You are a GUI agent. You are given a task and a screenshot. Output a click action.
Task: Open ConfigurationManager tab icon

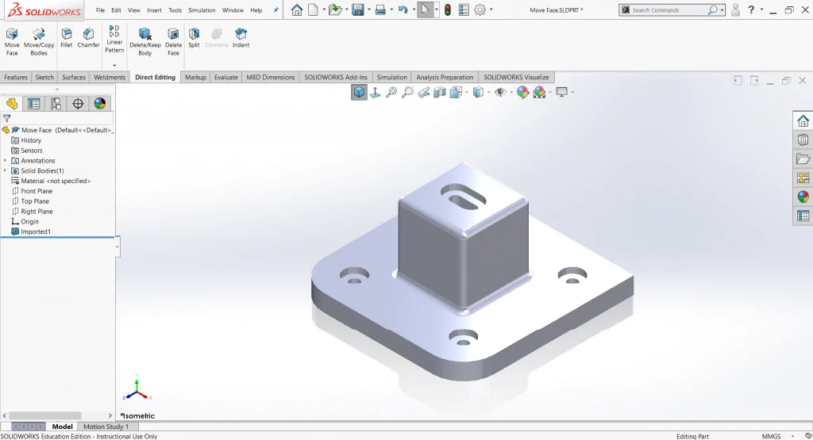tap(56, 104)
